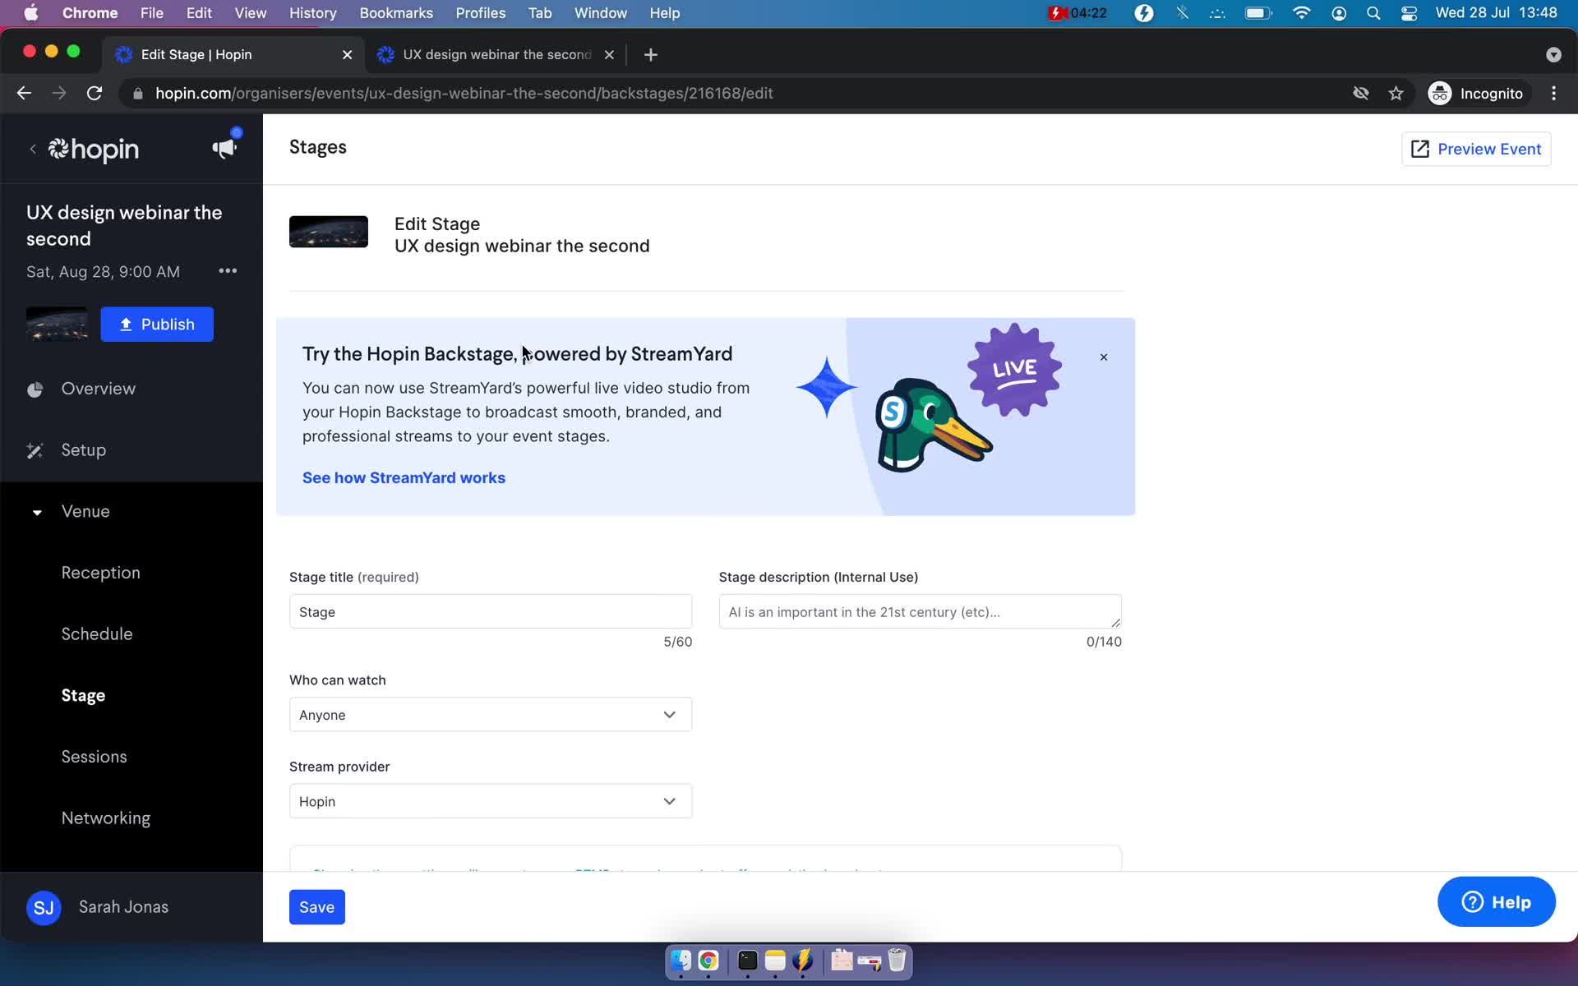Go to Schedule in sidebar

(97, 634)
